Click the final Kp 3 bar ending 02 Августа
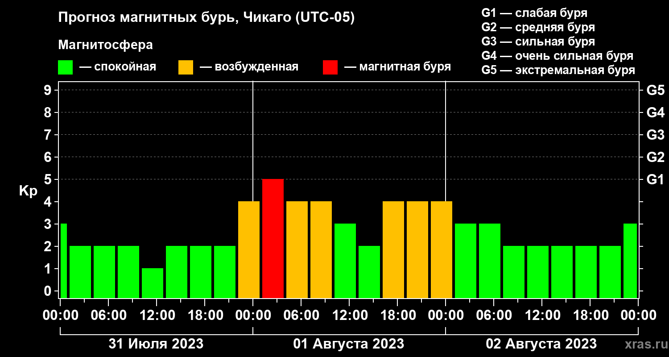The height and width of the screenshot is (357, 669). (x=630, y=261)
